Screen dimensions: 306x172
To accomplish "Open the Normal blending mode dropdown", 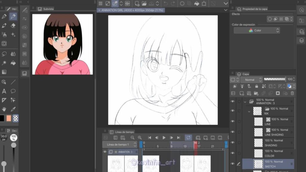I will tap(251, 79).
